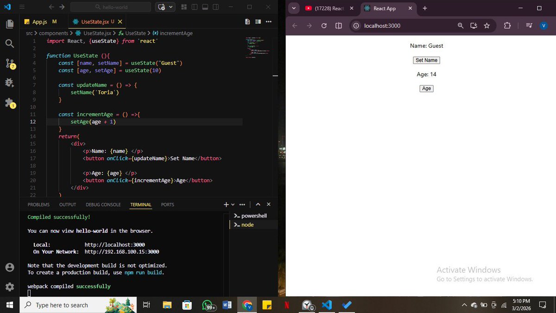Open the Chrome zoom magnifier control
Image resolution: width=556 pixels, height=313 pixels.
(461, 26)
